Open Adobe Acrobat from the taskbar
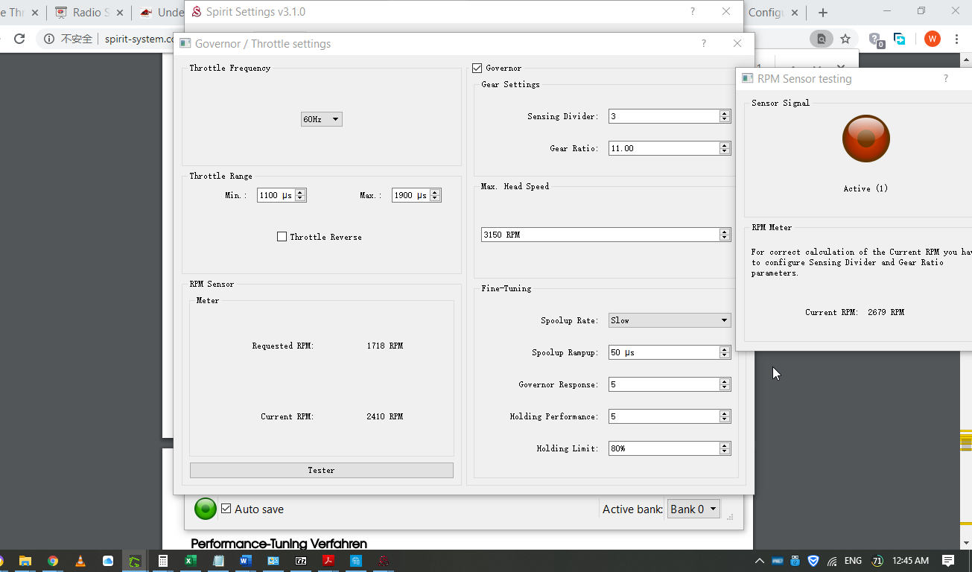This screenshot has width=972, height=572. [x=328, y=561]
